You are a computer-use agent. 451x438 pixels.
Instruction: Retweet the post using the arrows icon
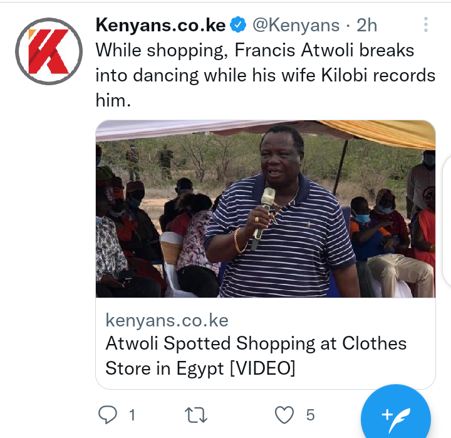point(196,415)
